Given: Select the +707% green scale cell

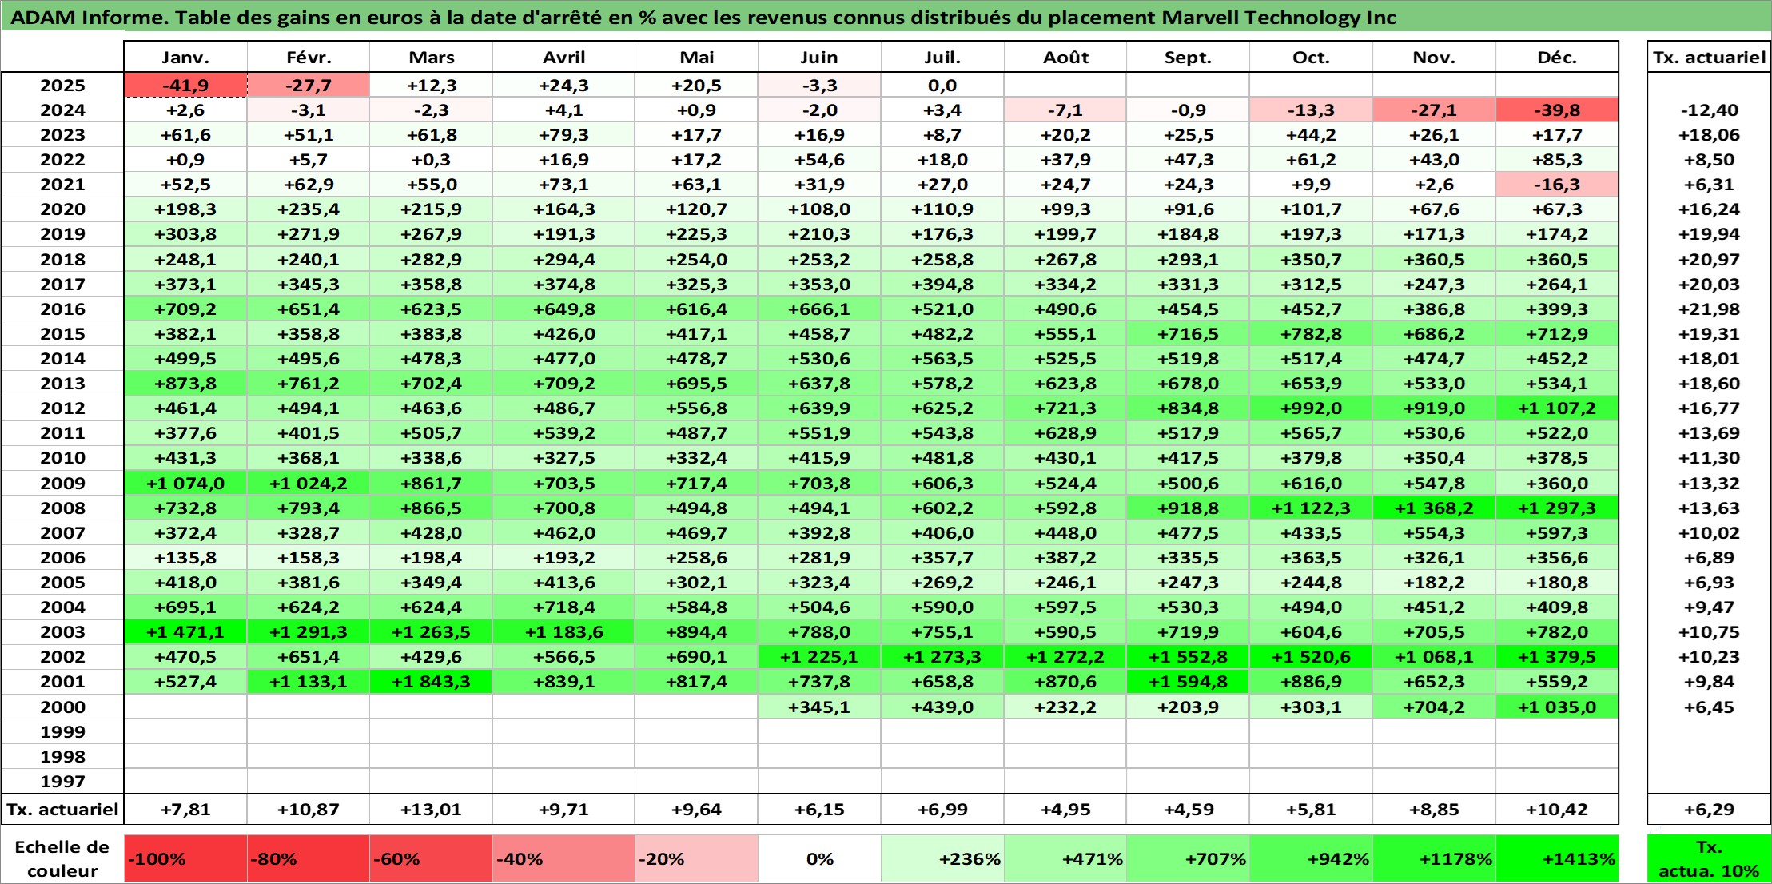Looking at the screenshot, I should click(x=1188, y=858).
